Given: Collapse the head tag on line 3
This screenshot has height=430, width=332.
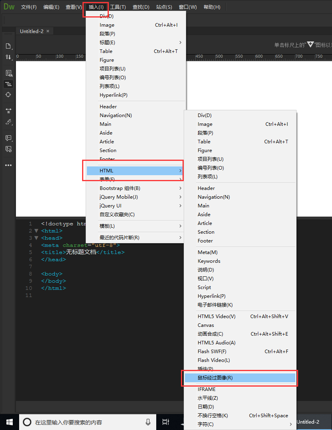Looking at the screenshot, I should click(36, 238).
